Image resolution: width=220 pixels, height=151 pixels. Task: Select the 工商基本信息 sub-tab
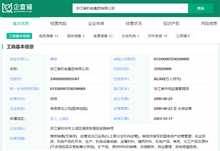pos(19,36)
